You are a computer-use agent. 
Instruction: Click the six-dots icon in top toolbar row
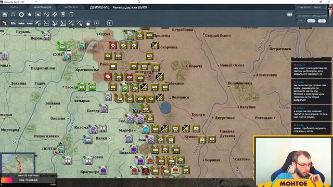13,15
